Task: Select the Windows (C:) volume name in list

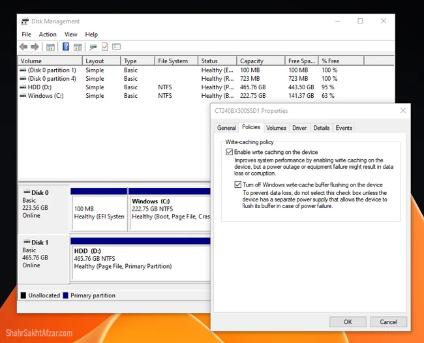Action: (x=46, y=96)
